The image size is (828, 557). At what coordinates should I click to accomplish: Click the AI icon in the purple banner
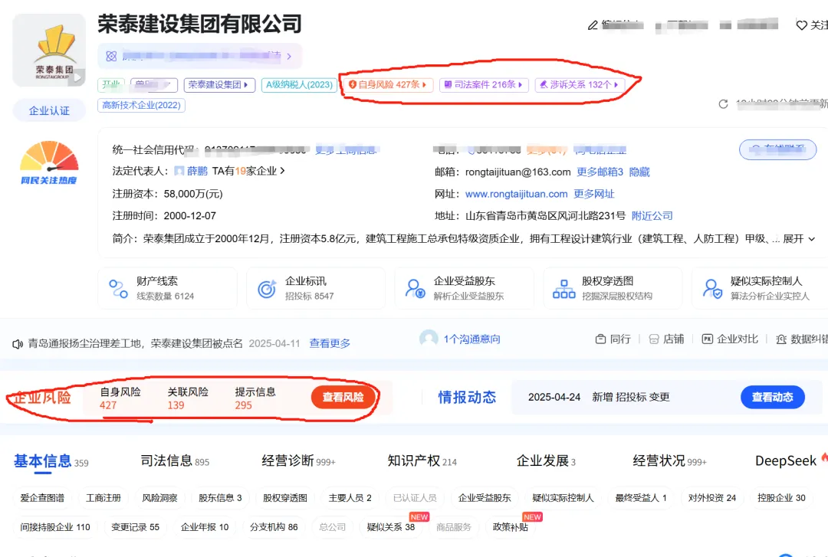tap(111, 56)
